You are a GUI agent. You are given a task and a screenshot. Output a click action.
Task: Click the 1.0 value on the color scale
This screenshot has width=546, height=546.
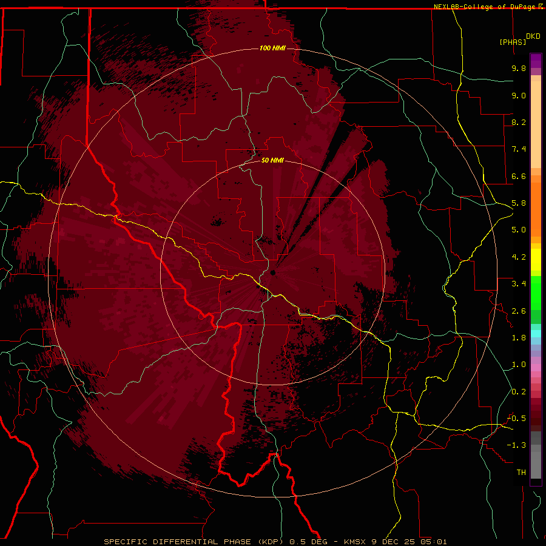519,365
